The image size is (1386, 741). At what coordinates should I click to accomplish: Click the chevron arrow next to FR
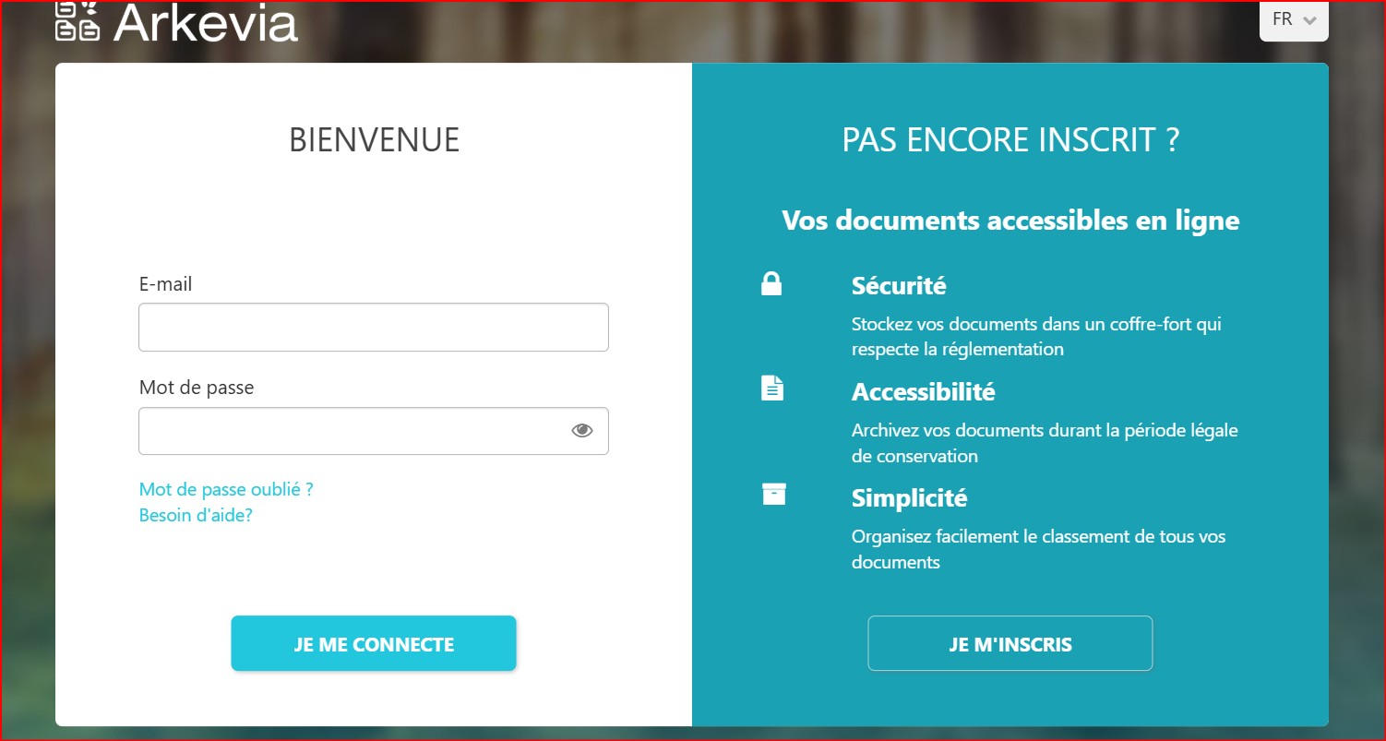click(x=1311, y=22)
